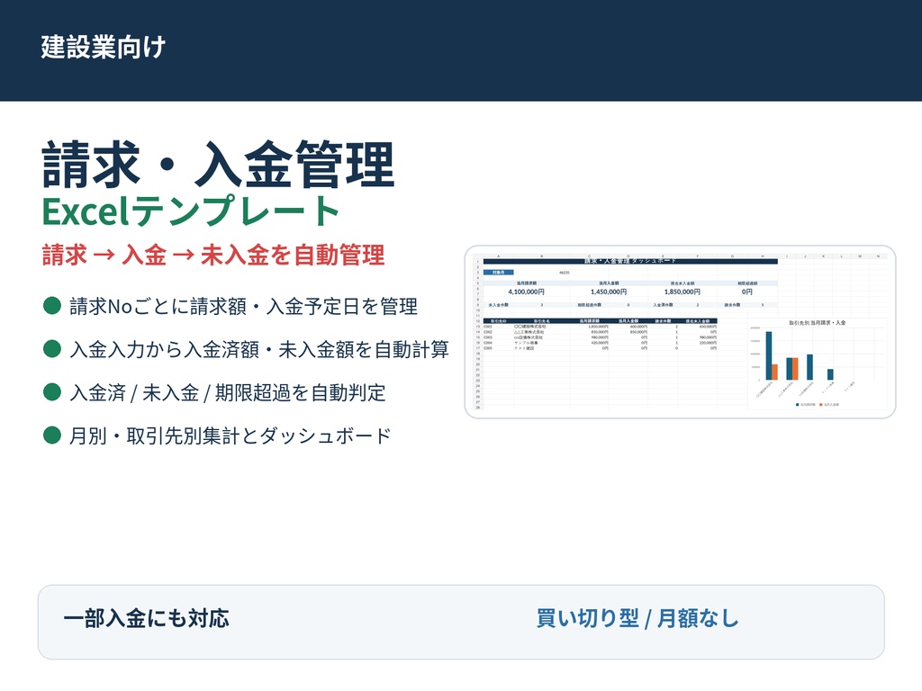Viewport: 922px width, 691px height.
Task: Click the 1,850,000円 value in the dashboard
Action: (x=682, y=292)
